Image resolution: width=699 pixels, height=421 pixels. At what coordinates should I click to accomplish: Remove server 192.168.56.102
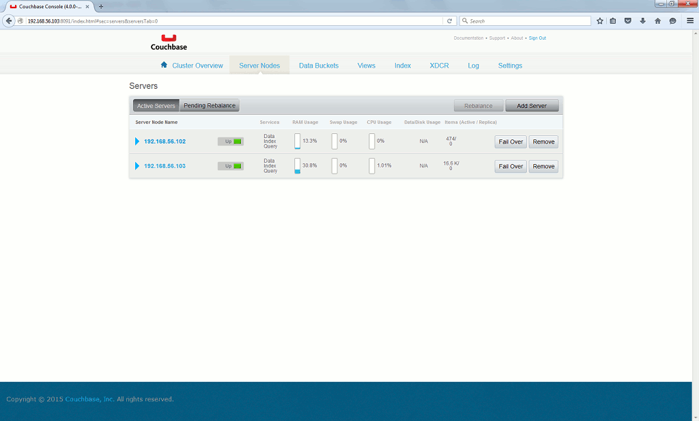tap(543, 141)
